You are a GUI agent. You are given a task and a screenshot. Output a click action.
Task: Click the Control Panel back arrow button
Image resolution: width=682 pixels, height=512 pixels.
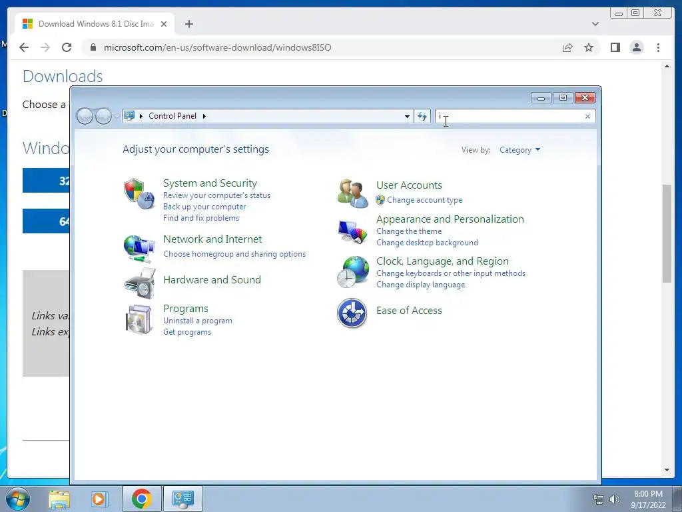85,116
